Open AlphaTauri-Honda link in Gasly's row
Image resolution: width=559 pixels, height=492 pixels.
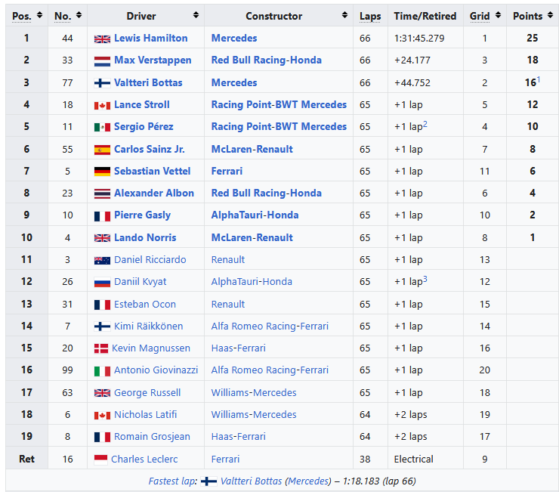pos(255,215)
